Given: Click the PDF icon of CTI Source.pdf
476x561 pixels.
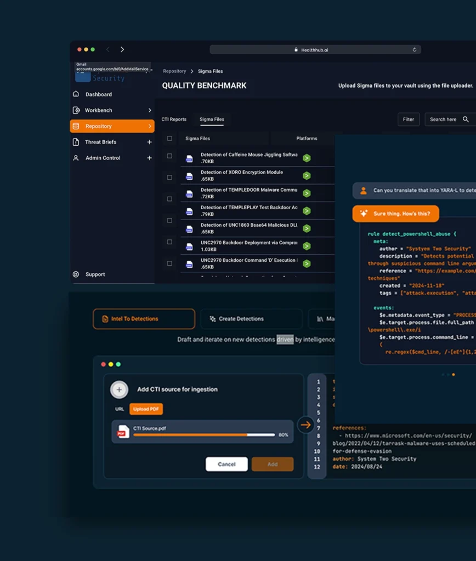Looking at the screenshot, I should pyautogui.click(x=123, y=432).
